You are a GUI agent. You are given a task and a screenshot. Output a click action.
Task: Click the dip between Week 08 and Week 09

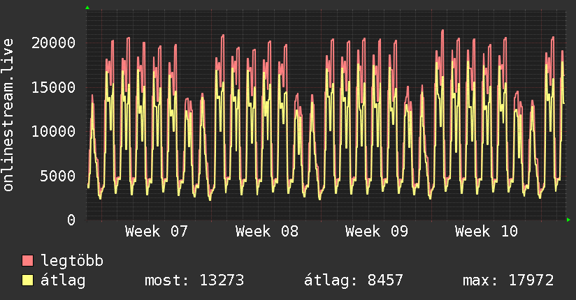click(x=320, y=198)
